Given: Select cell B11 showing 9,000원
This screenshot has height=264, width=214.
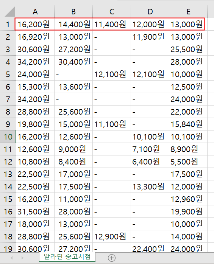Looking at the screenshot, I should (73, 149).
